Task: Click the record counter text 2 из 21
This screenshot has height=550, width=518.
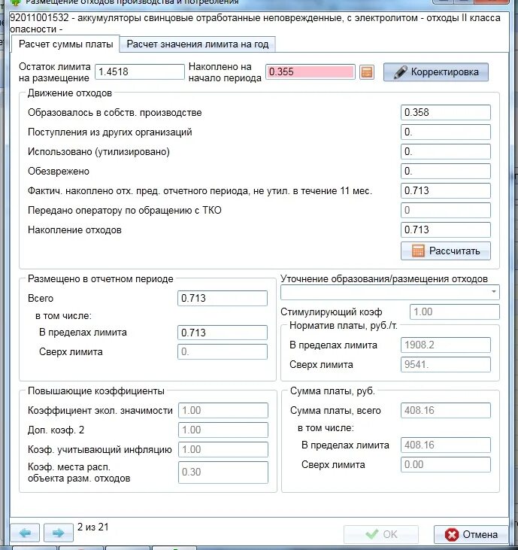Action: tap(93, 527)
